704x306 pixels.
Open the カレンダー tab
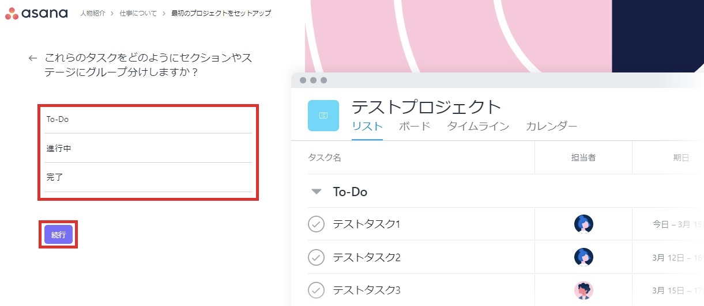pyautogui.click(x=551, y=127)
